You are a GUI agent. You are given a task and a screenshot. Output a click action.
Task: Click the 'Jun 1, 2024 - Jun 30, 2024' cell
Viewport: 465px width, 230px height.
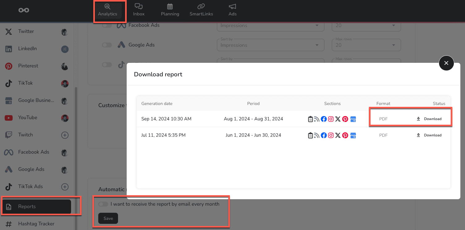tap(253, 135)
